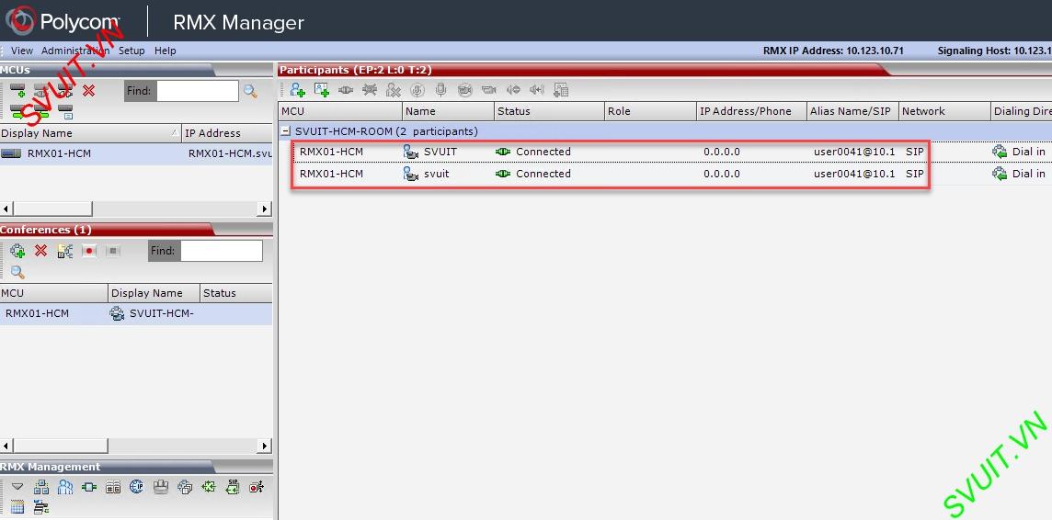The height and width of the screenshot is (520, 1052).
Task: Save conference to template icon
Action: 65,252
